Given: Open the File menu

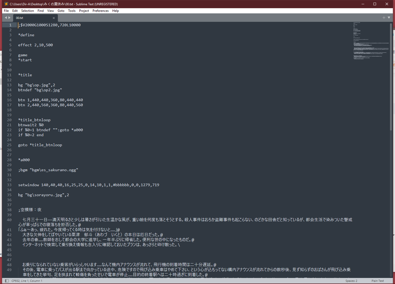Looking at the screenshot, I should pyautogui.click(x=6, y=11).
